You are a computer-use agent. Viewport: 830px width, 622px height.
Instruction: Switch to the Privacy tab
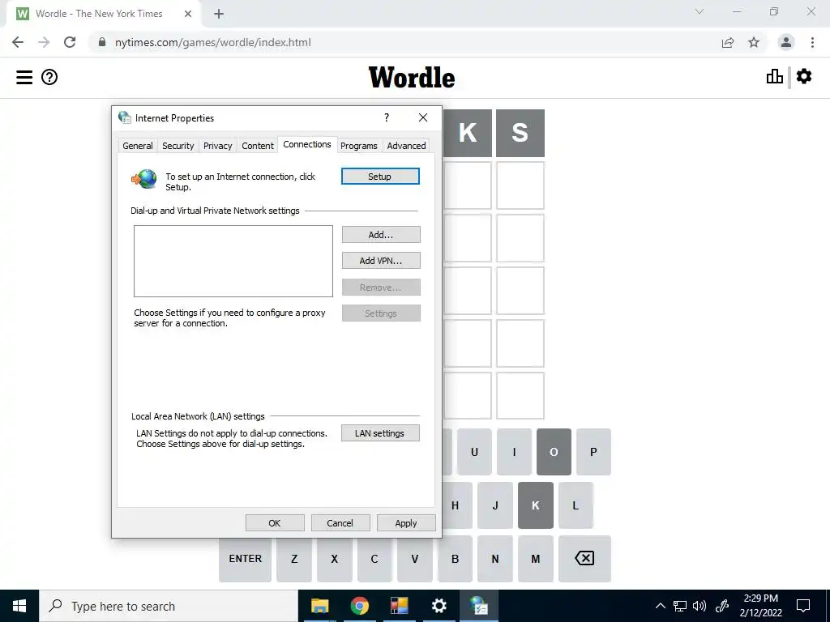click(x=217, y=146)
